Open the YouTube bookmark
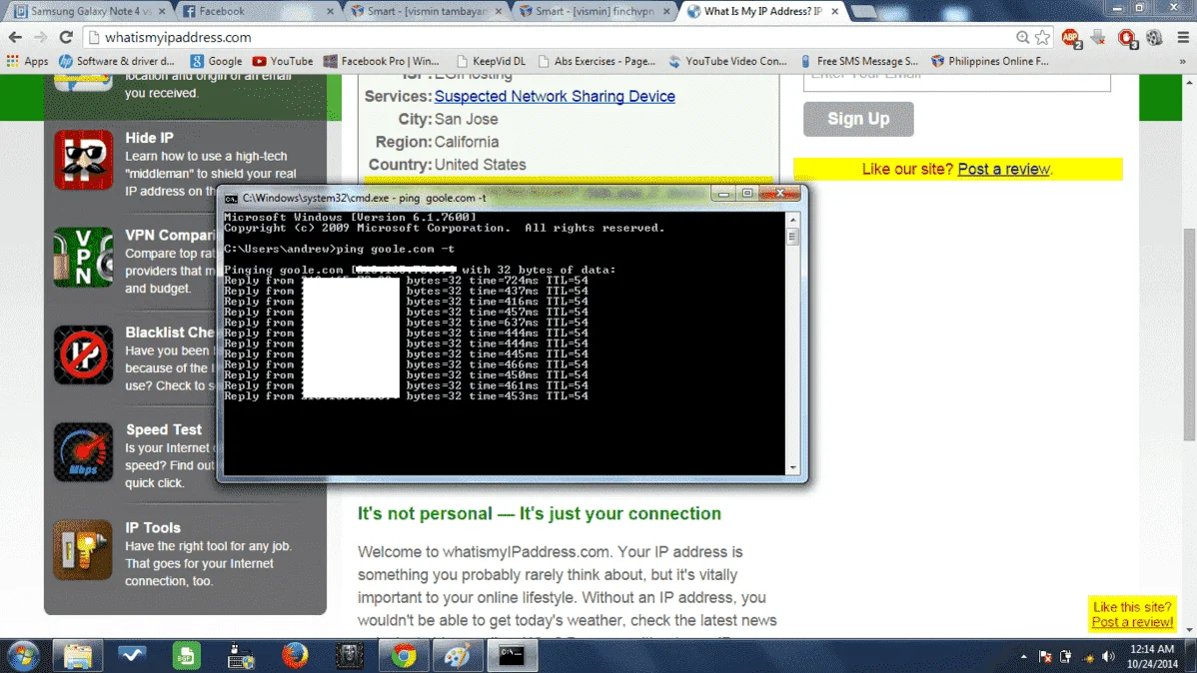1197x673 pixels. coord(283,61)
